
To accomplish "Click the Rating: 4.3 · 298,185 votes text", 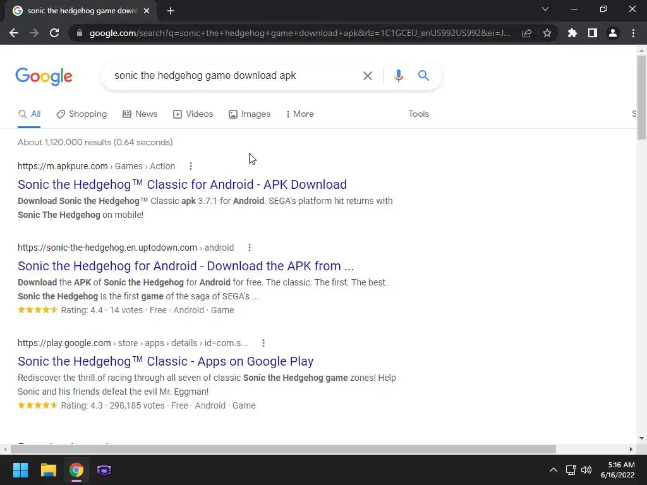I will (112, 405).
